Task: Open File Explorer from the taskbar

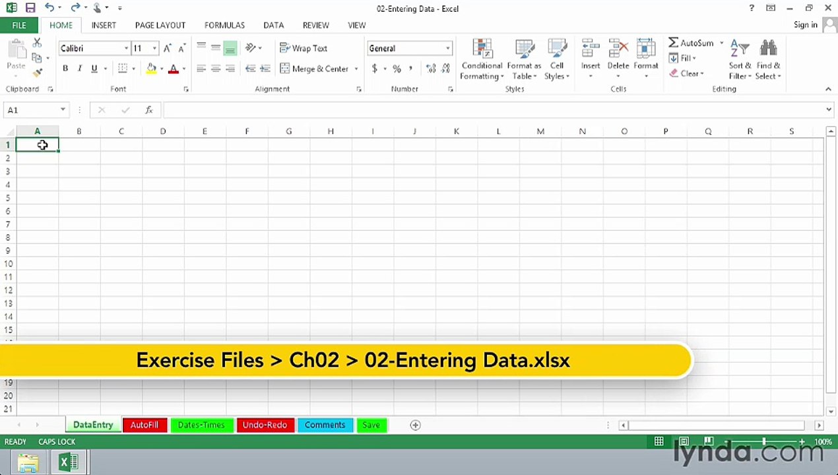Action: (x=28, y=462)
